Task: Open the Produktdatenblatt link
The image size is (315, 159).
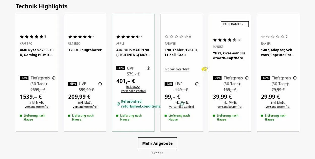Action: pos(177,69)
